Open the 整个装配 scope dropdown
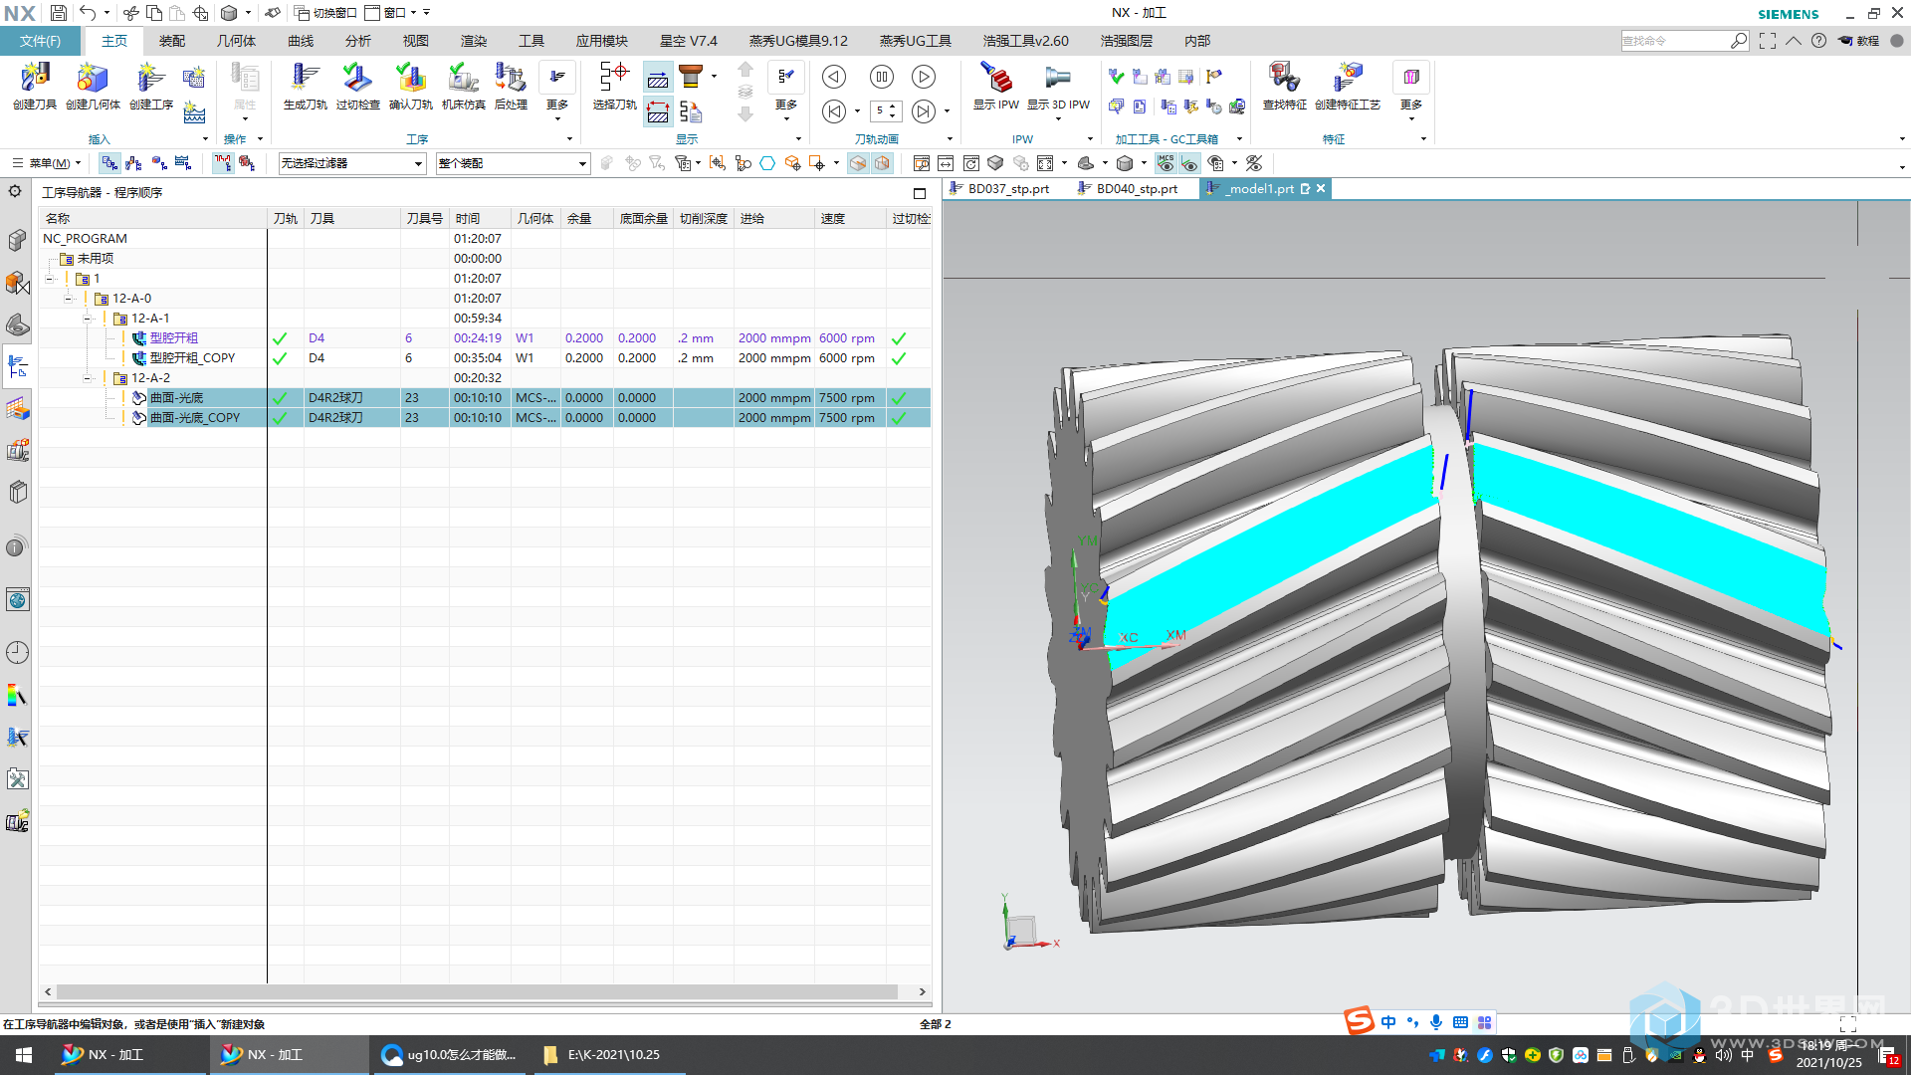1911x1075 pixels. click(x=513, y=163)
